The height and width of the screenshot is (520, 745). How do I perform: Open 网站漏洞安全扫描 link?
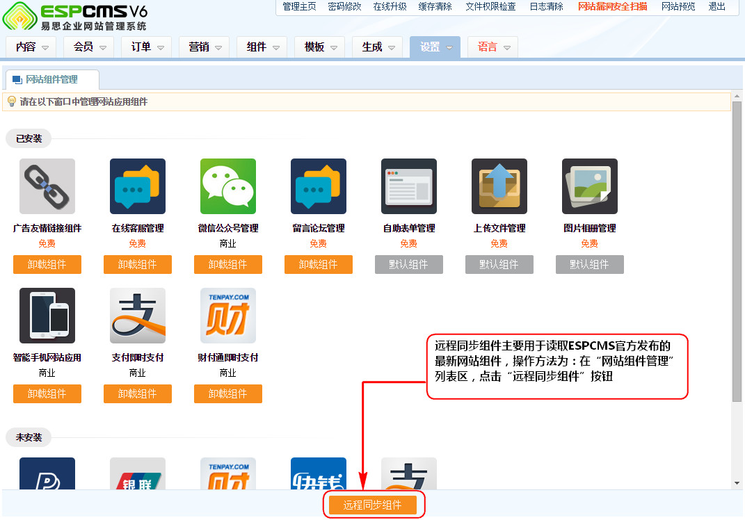(612, 7)
